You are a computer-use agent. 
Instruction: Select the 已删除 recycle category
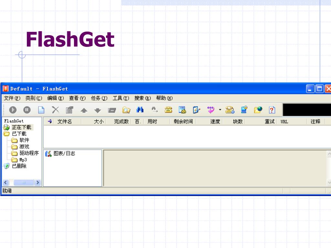click(x=19, y=166)
